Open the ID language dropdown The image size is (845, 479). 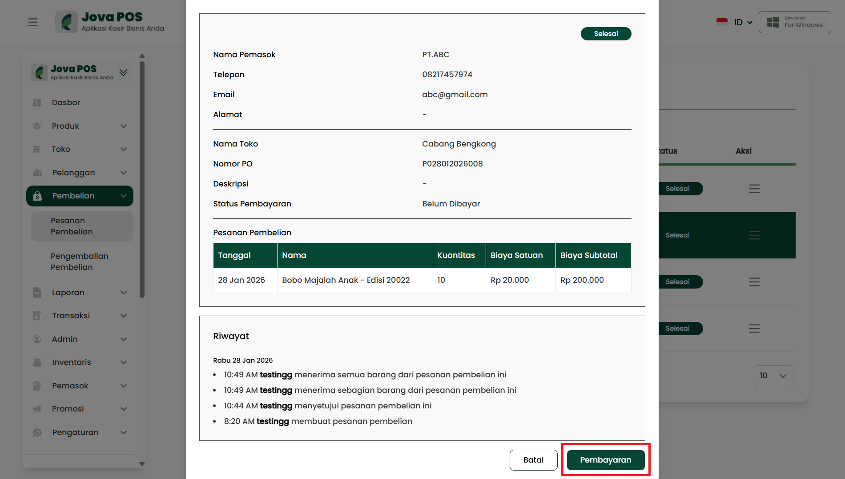click(x=742, y=22)
